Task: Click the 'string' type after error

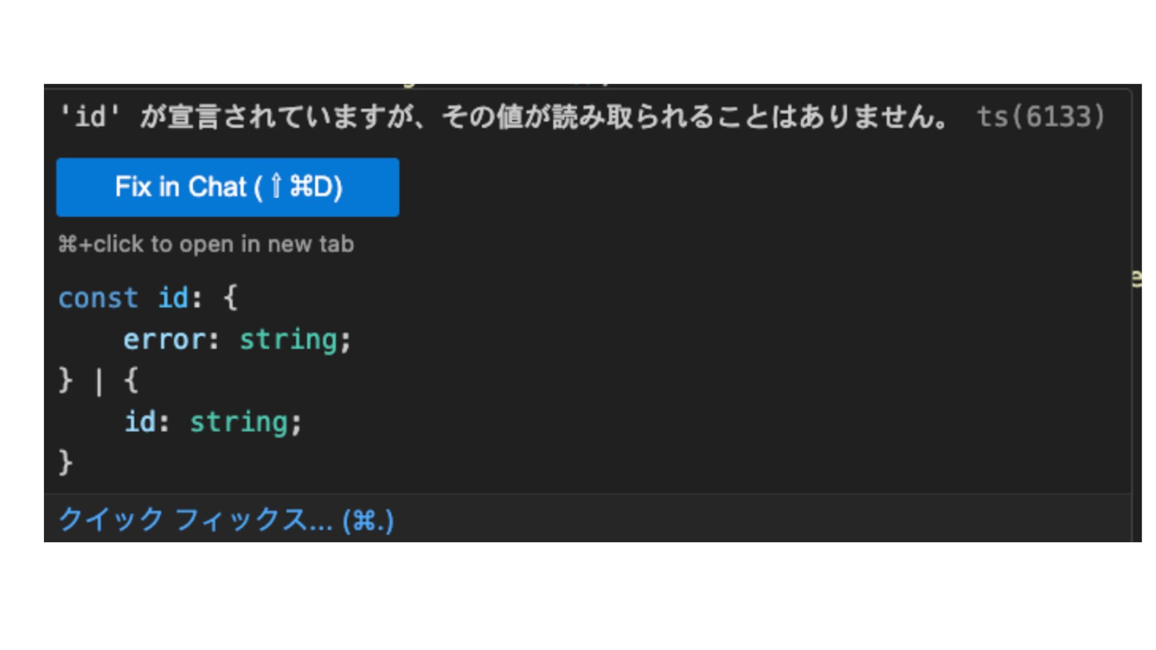Action: pyautogui.click(x=288, y=340)
